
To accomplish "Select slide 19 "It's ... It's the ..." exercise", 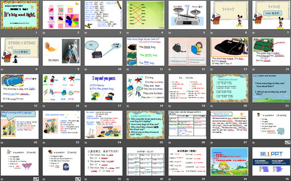I will 187,88.
